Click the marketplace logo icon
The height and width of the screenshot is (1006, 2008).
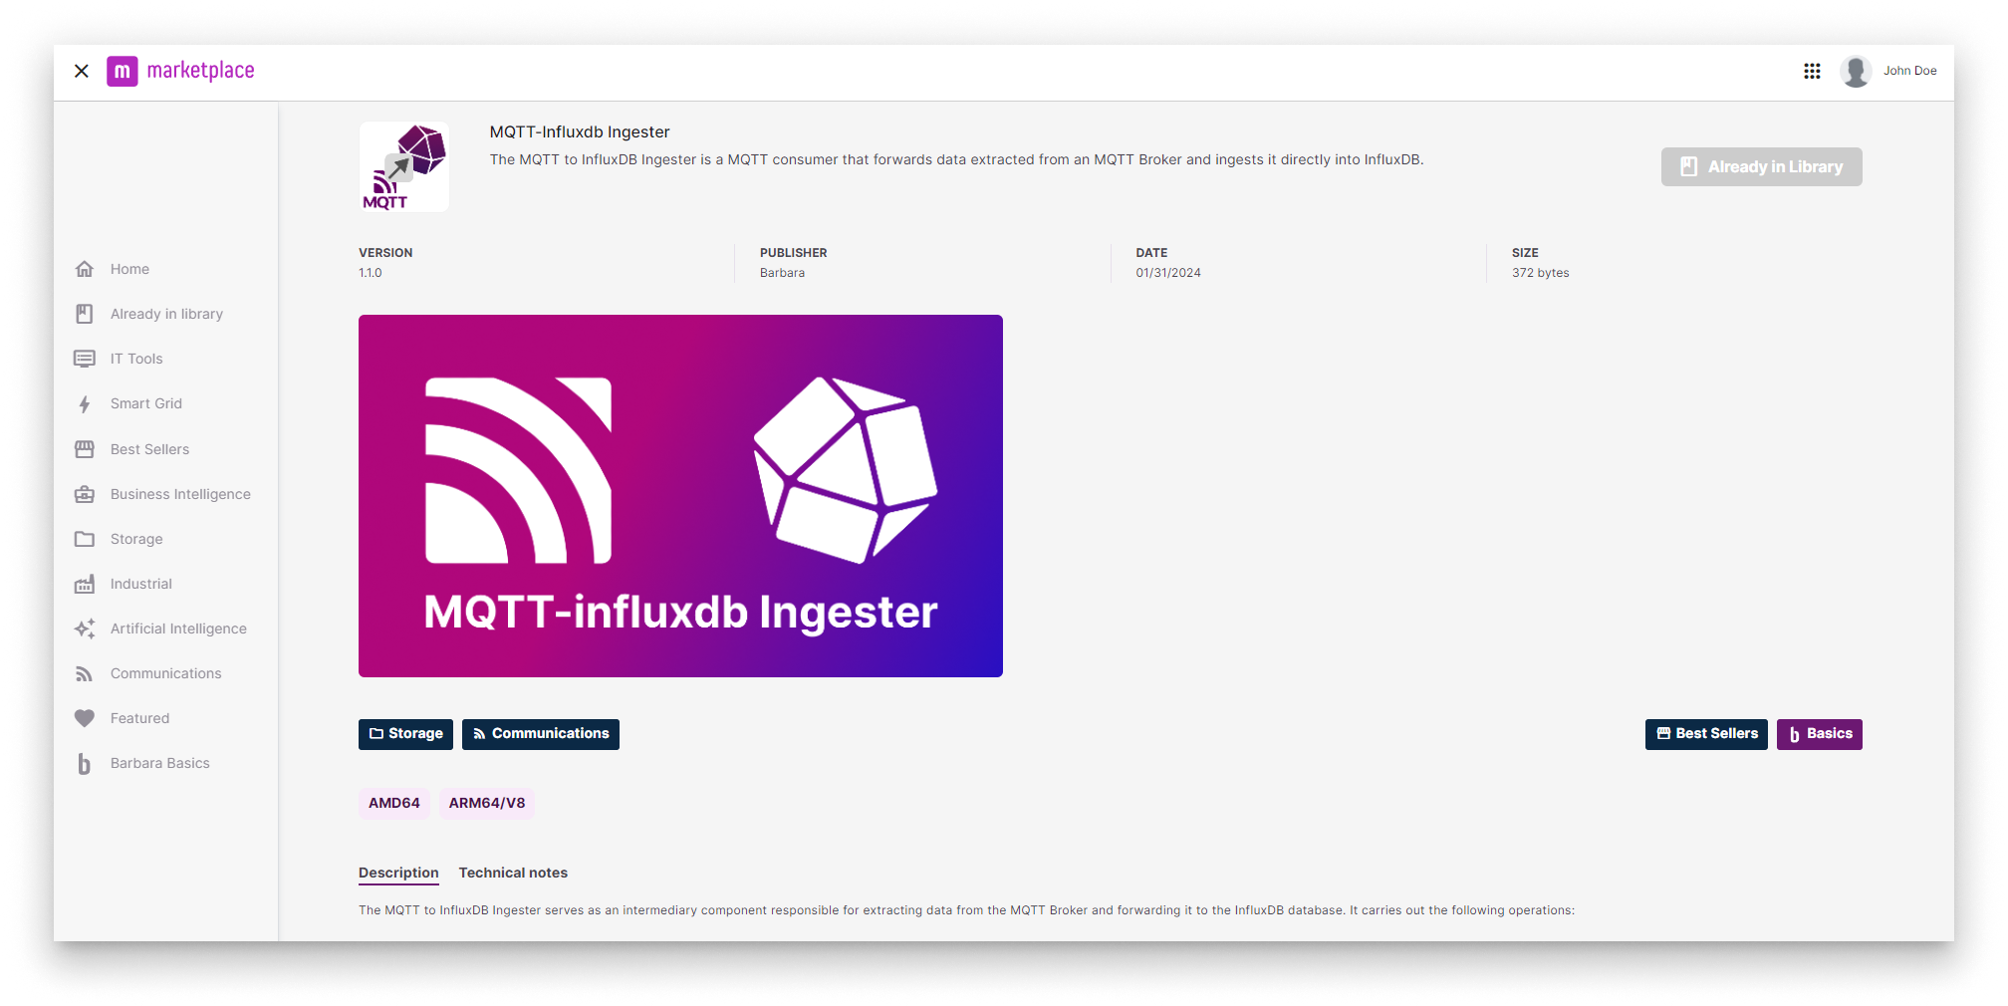click(122, 71)
